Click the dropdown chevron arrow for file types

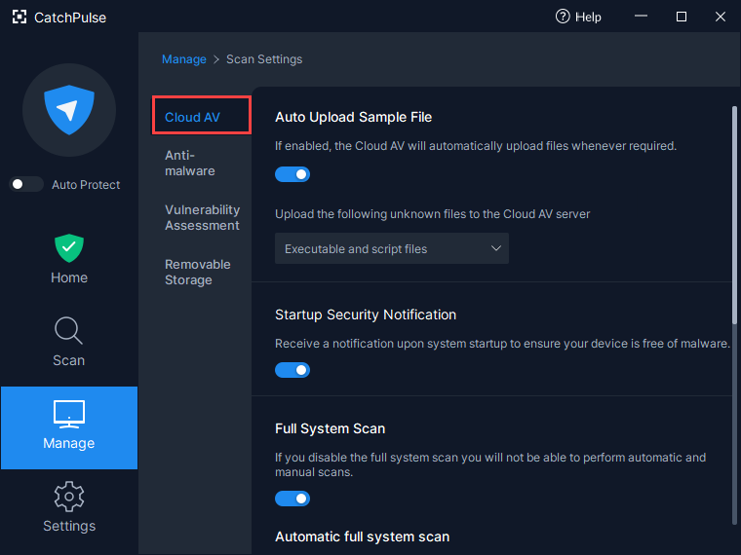[x=495, y=248]
